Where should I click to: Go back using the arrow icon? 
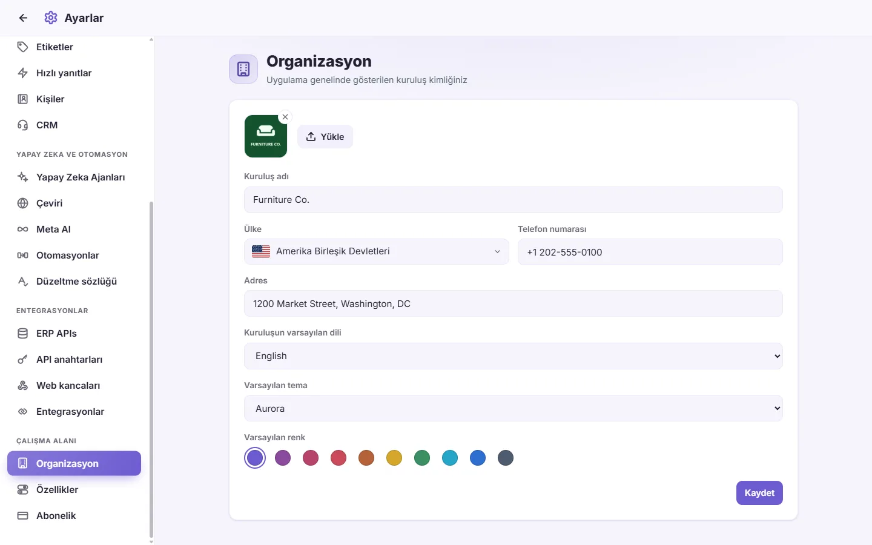point(23,18)
